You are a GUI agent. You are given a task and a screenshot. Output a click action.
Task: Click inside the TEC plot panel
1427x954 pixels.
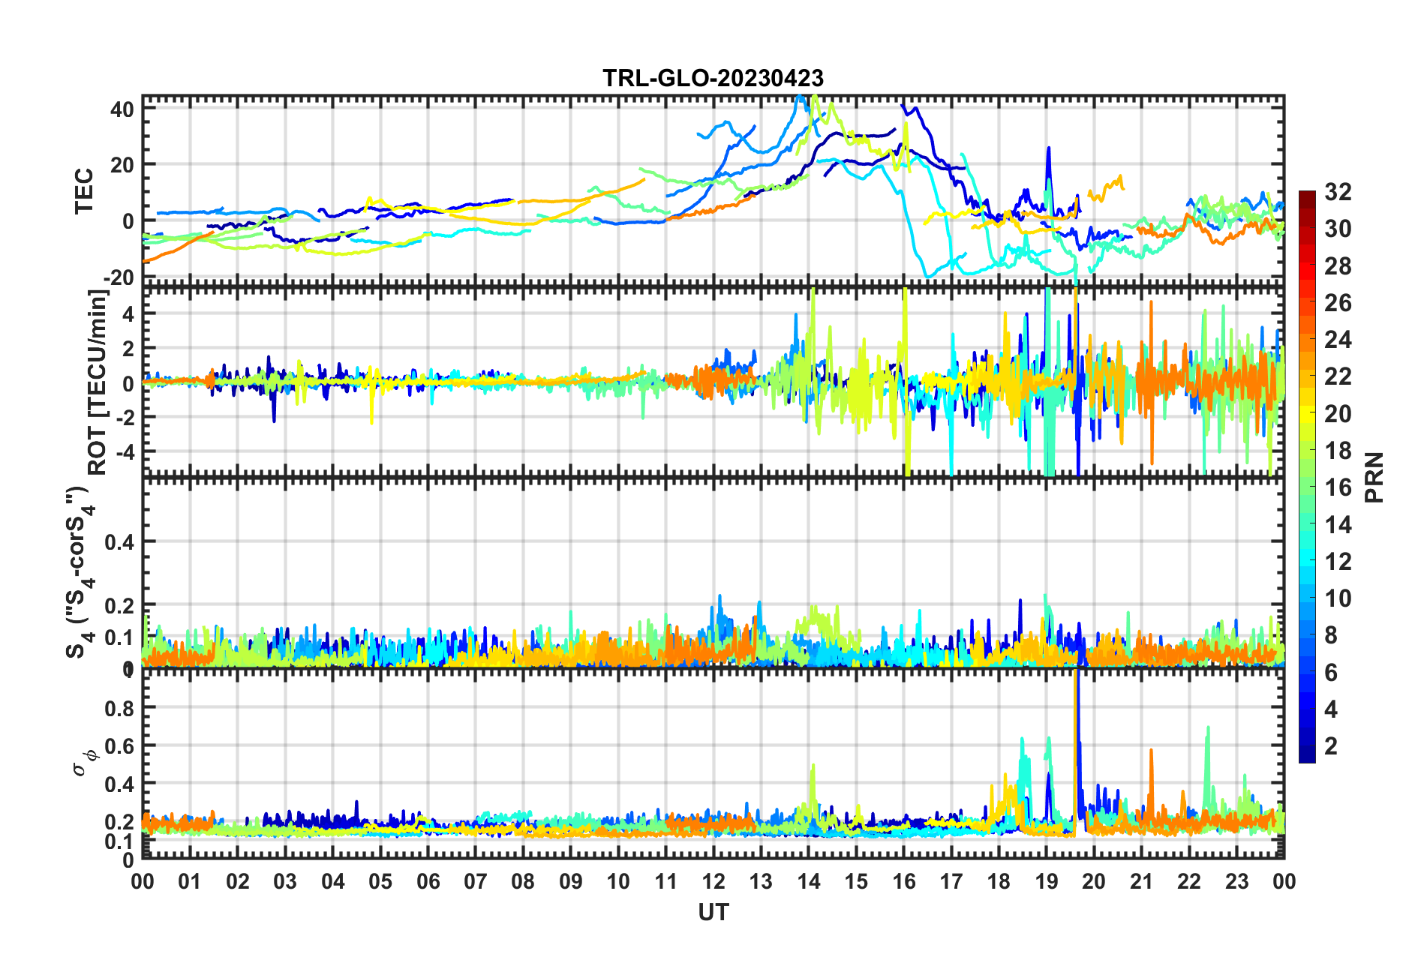point(713,190)
